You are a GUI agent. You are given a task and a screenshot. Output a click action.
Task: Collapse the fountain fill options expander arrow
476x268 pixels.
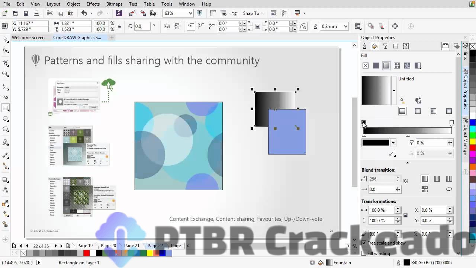(x=407, y=163)
